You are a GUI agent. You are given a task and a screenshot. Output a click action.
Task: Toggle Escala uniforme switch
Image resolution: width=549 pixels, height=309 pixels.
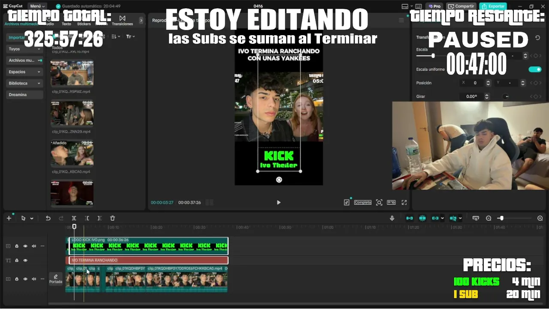pos(535,69)
